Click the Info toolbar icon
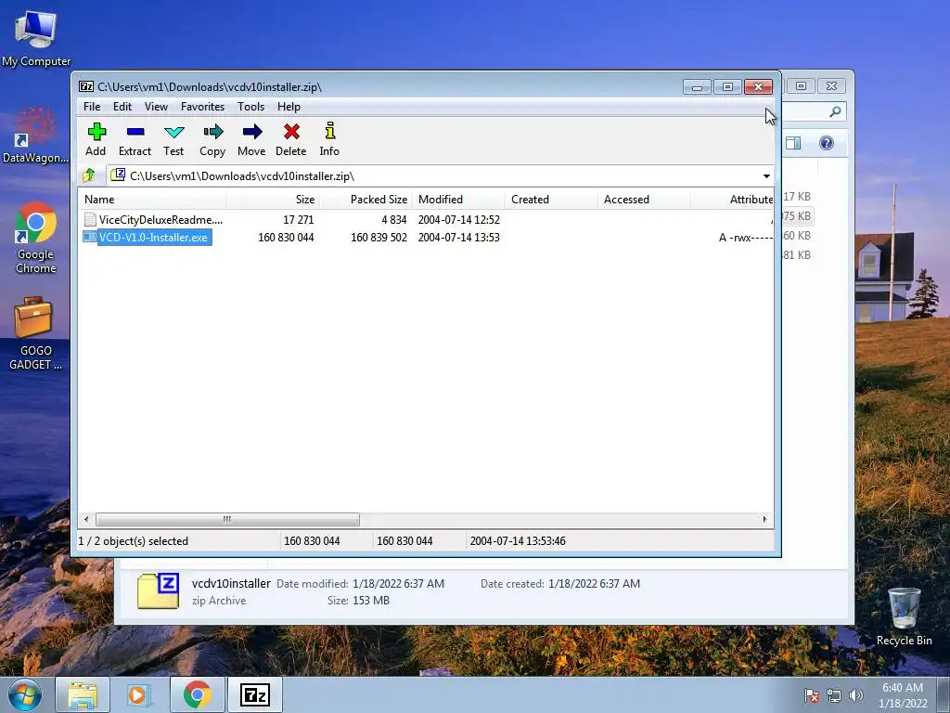 (329, 130)
